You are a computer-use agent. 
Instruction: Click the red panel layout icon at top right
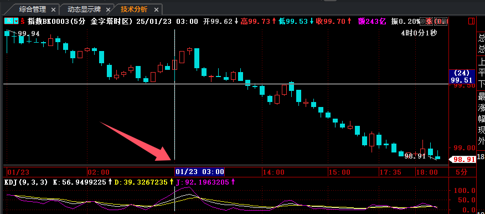tap(471, 21)
